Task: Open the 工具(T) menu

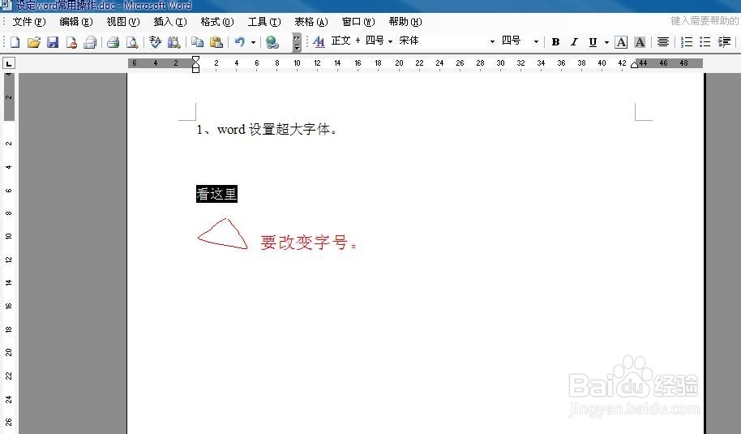Action: [264, 22]
